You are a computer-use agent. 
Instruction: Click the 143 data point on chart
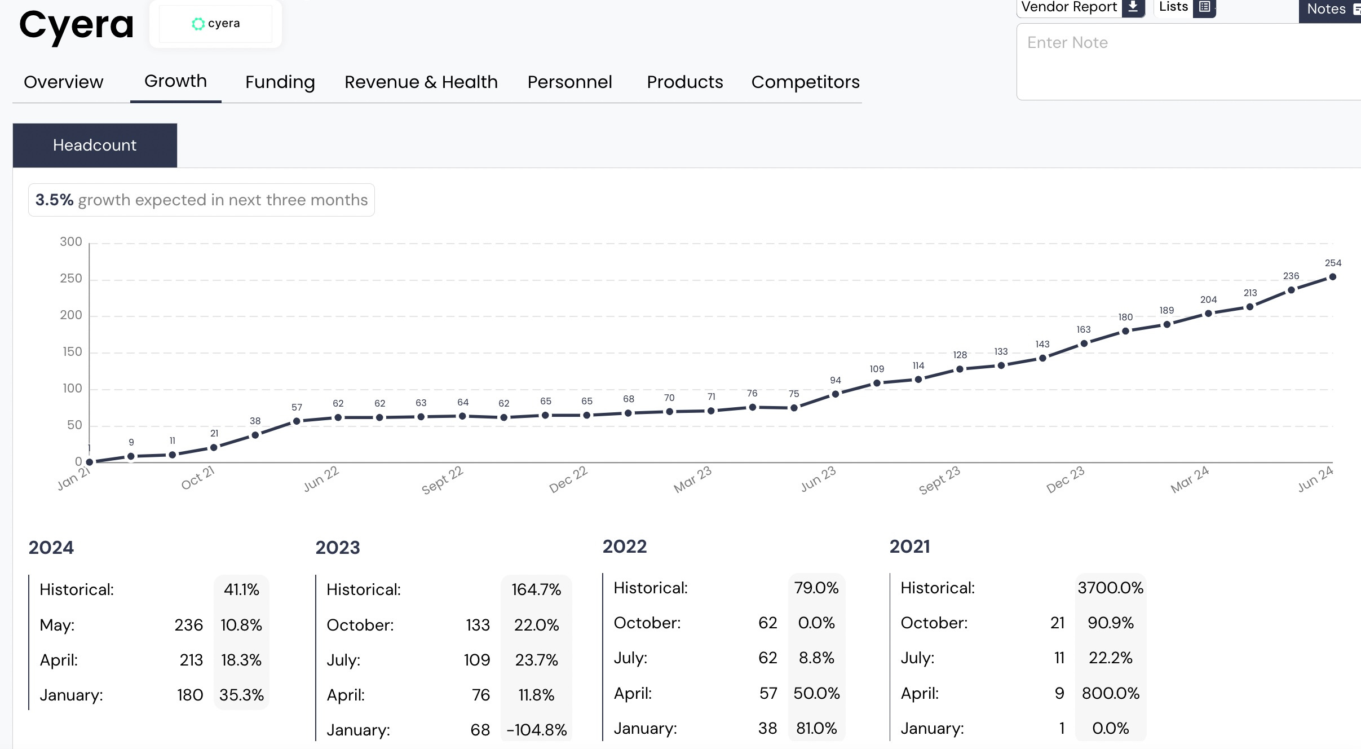click(x=1042, y=358)
